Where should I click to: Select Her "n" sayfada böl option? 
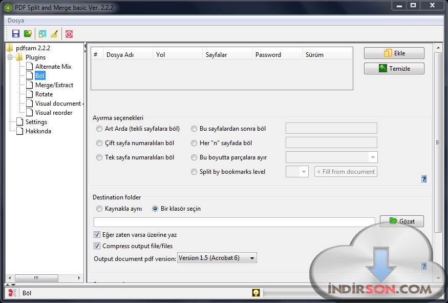pyautogui.click(x=194, y=143)
